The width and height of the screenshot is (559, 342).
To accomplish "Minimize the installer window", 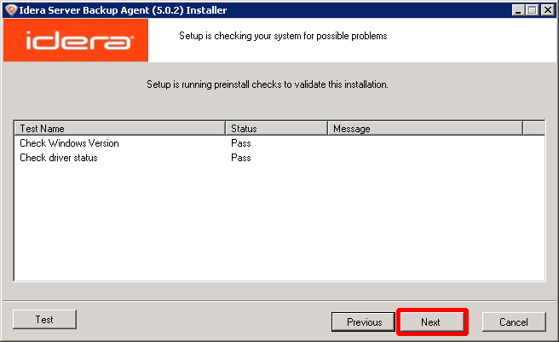I will (518, 10).
